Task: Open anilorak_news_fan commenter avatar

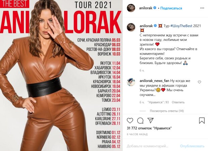Action: tap(131, 82)
